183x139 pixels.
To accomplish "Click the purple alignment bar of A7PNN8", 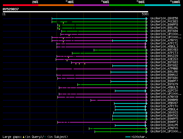I will tap(102, 69).
